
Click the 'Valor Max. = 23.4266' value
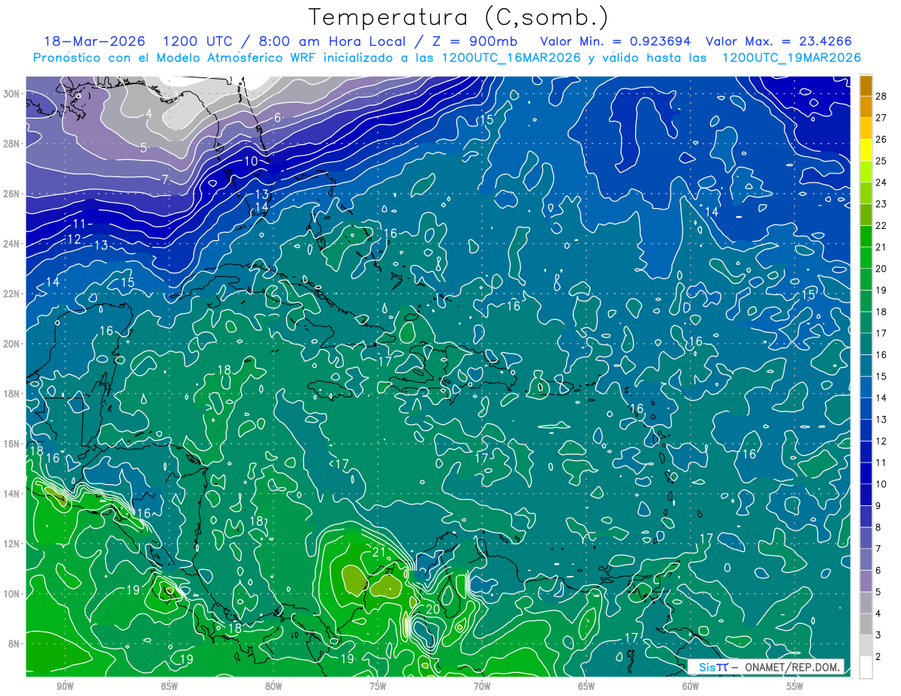pyautogui.click(x=780, y=41)
